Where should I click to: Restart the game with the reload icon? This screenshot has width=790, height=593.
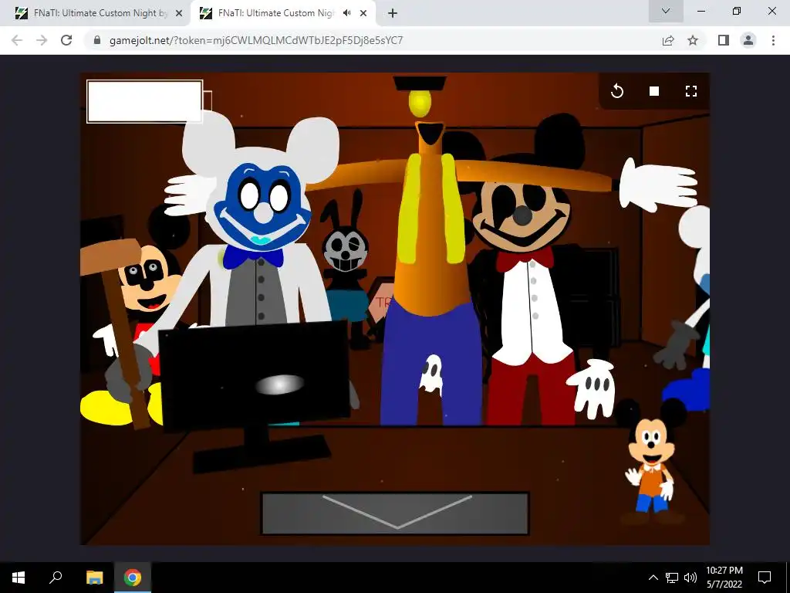tap(616, 91)
